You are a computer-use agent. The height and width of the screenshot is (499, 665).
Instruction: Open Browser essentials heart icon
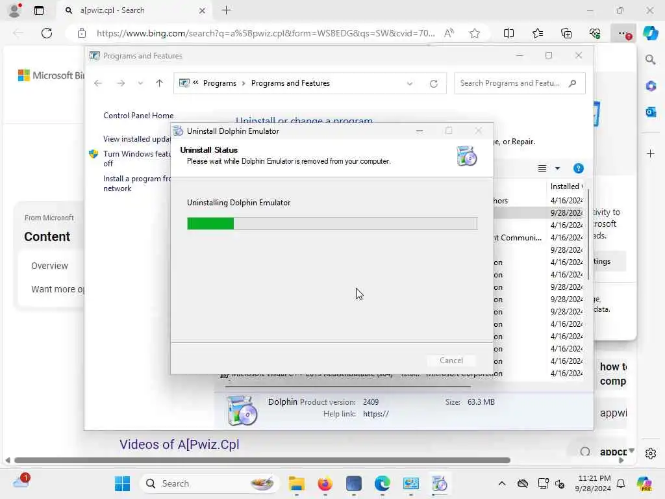coord(595,33)
